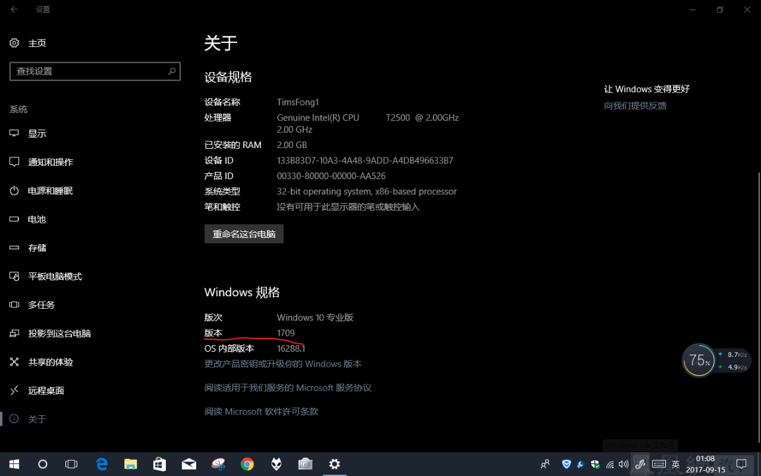Click the back arrow in Settings
Screen dimensions: 761x476
click(x=15, y=9)
